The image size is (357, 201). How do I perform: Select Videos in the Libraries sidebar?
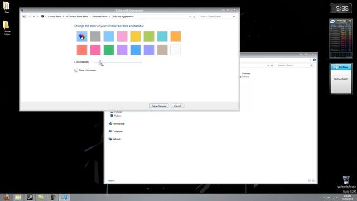pos(115,116)
